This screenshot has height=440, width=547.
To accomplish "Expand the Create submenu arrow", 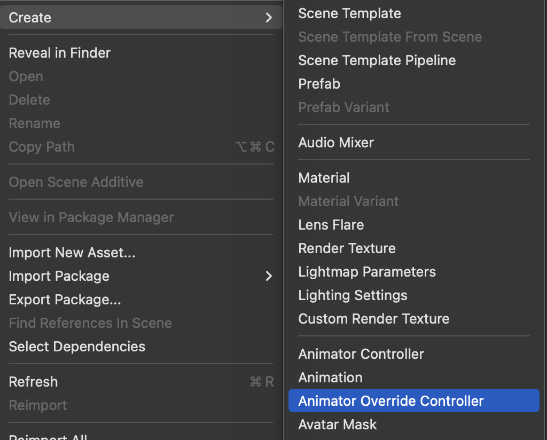I will click(x=269, y=18).
